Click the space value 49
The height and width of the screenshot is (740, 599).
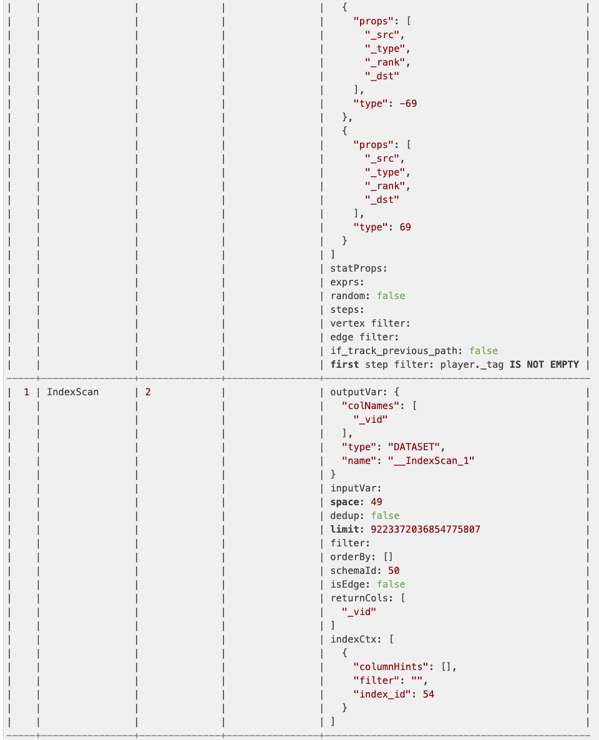point(376,502)
